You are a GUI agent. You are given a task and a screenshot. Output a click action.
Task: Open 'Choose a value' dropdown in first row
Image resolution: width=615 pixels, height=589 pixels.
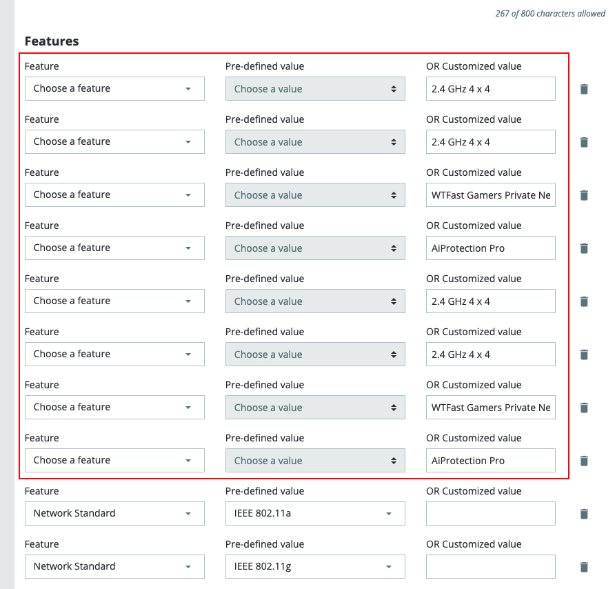pyautogui.click(x=315, y=89)
